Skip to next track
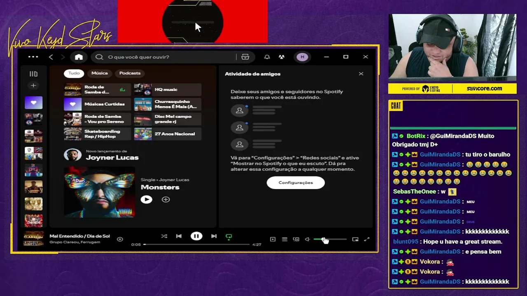Screen dimensions: 527x296 click(x=214, y=236)
